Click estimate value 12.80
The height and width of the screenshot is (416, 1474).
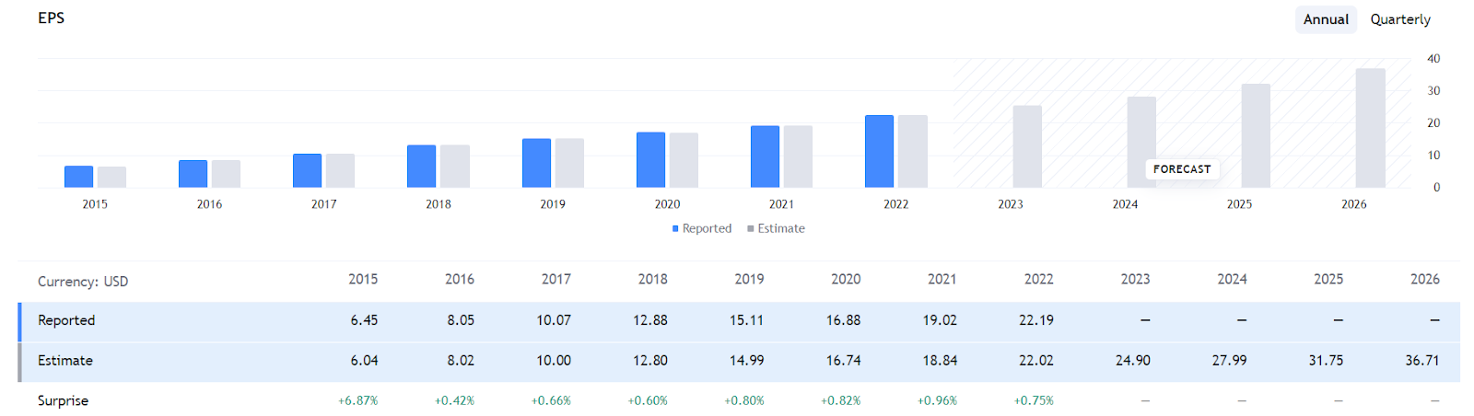[650, 361]
